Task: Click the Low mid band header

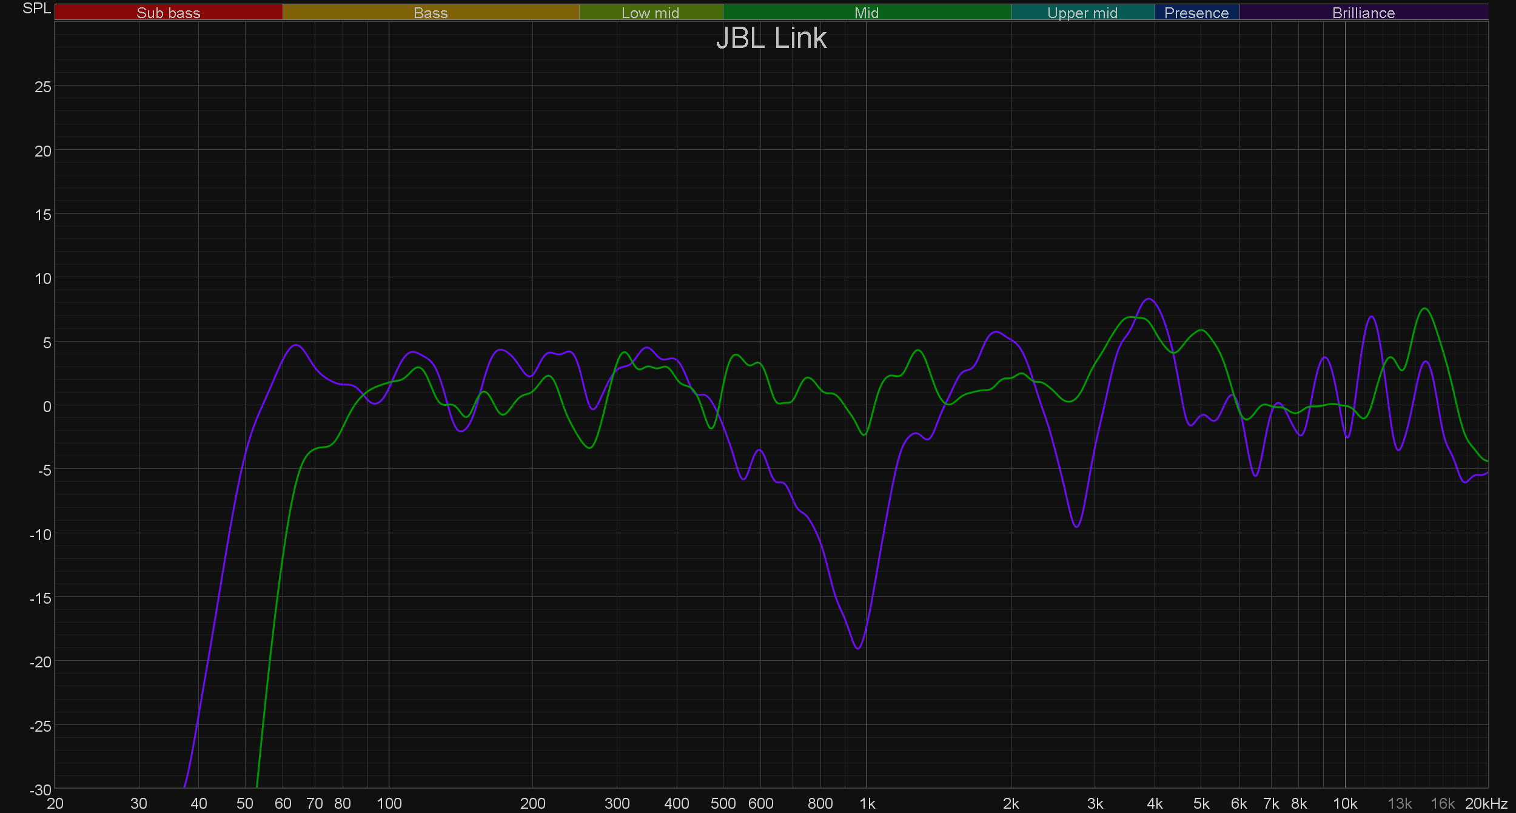Action: click(650, 13)
